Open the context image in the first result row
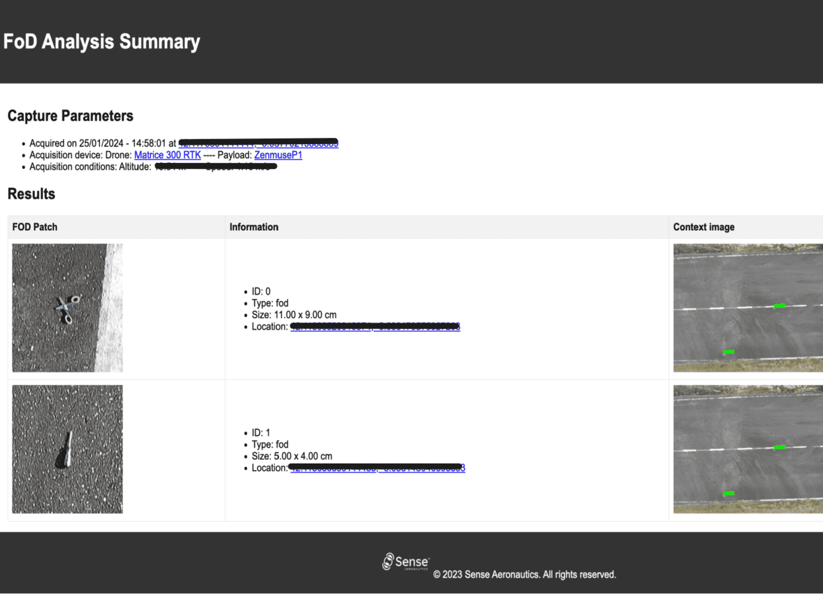 point(747,308)
